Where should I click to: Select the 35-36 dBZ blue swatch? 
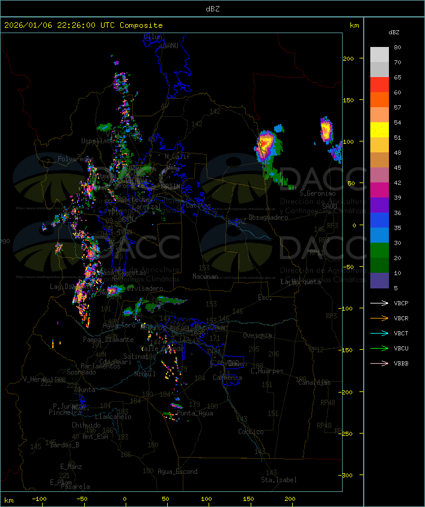coord(379,220)
